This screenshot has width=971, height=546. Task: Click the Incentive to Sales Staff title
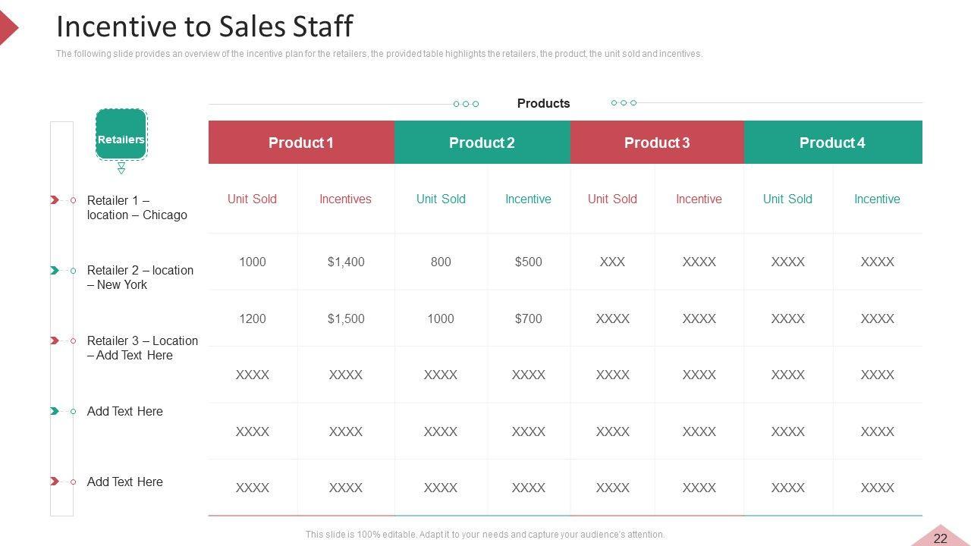tap(205, 27)
